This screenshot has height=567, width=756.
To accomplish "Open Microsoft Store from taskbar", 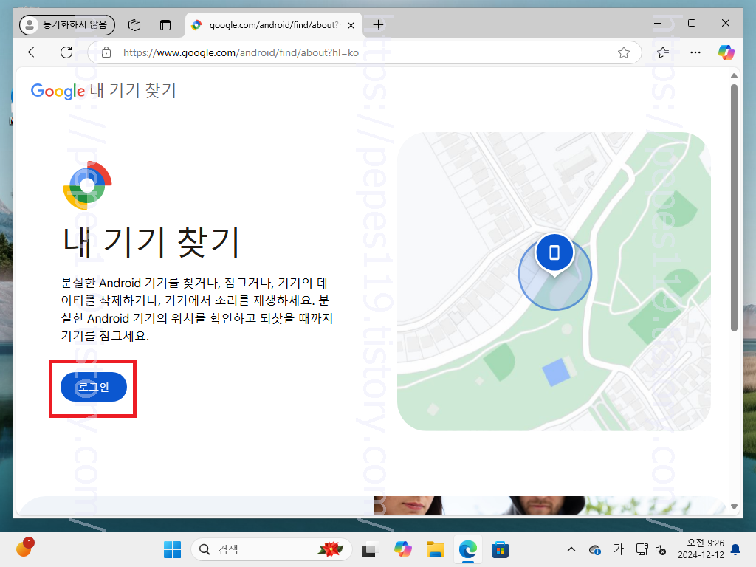I will [500, 549].
